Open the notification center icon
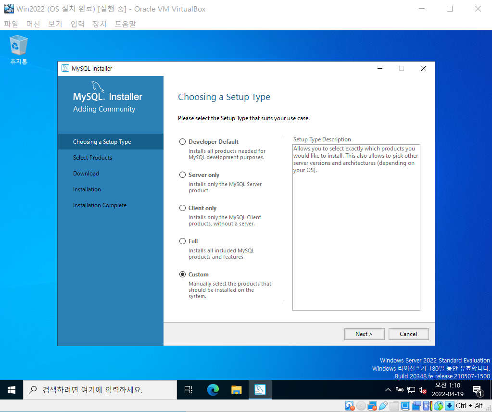The width and height of the screenshot is (492, 412). [x=478, y=391]
